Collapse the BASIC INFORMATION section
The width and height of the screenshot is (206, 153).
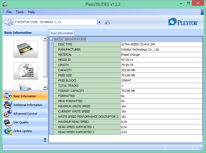pos(52,39)
